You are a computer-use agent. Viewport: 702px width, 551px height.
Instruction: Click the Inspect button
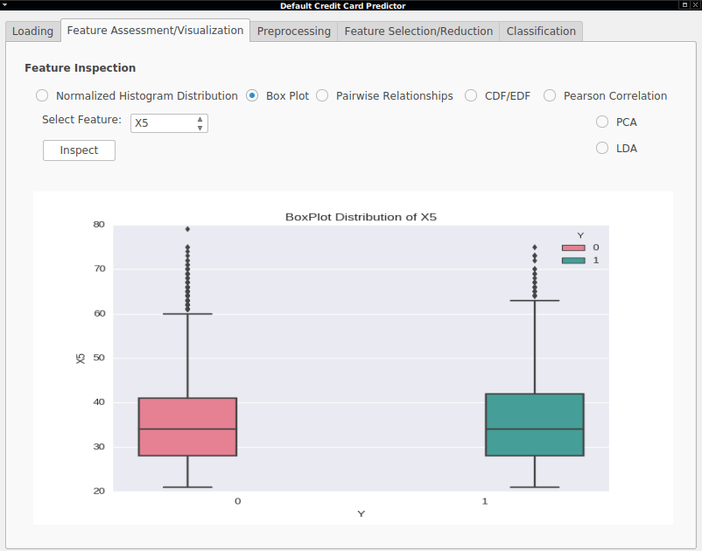pos(79,150)
